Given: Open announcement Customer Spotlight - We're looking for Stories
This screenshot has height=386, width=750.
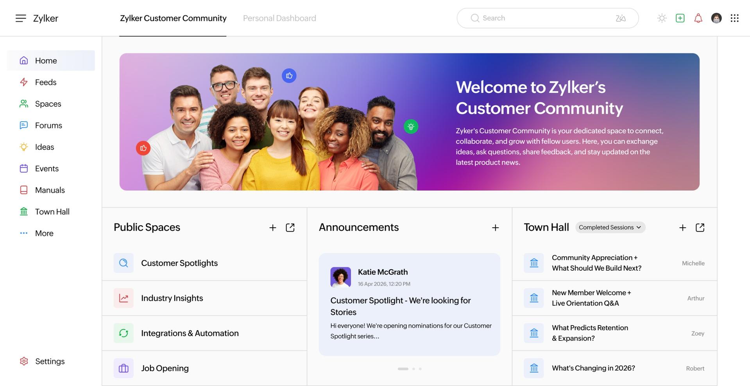Looking at the screenshot, I should pyautogui.click(x=401, y=306).
